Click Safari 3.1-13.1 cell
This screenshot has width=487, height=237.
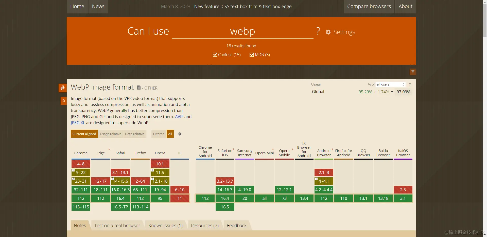click(120, 173)
